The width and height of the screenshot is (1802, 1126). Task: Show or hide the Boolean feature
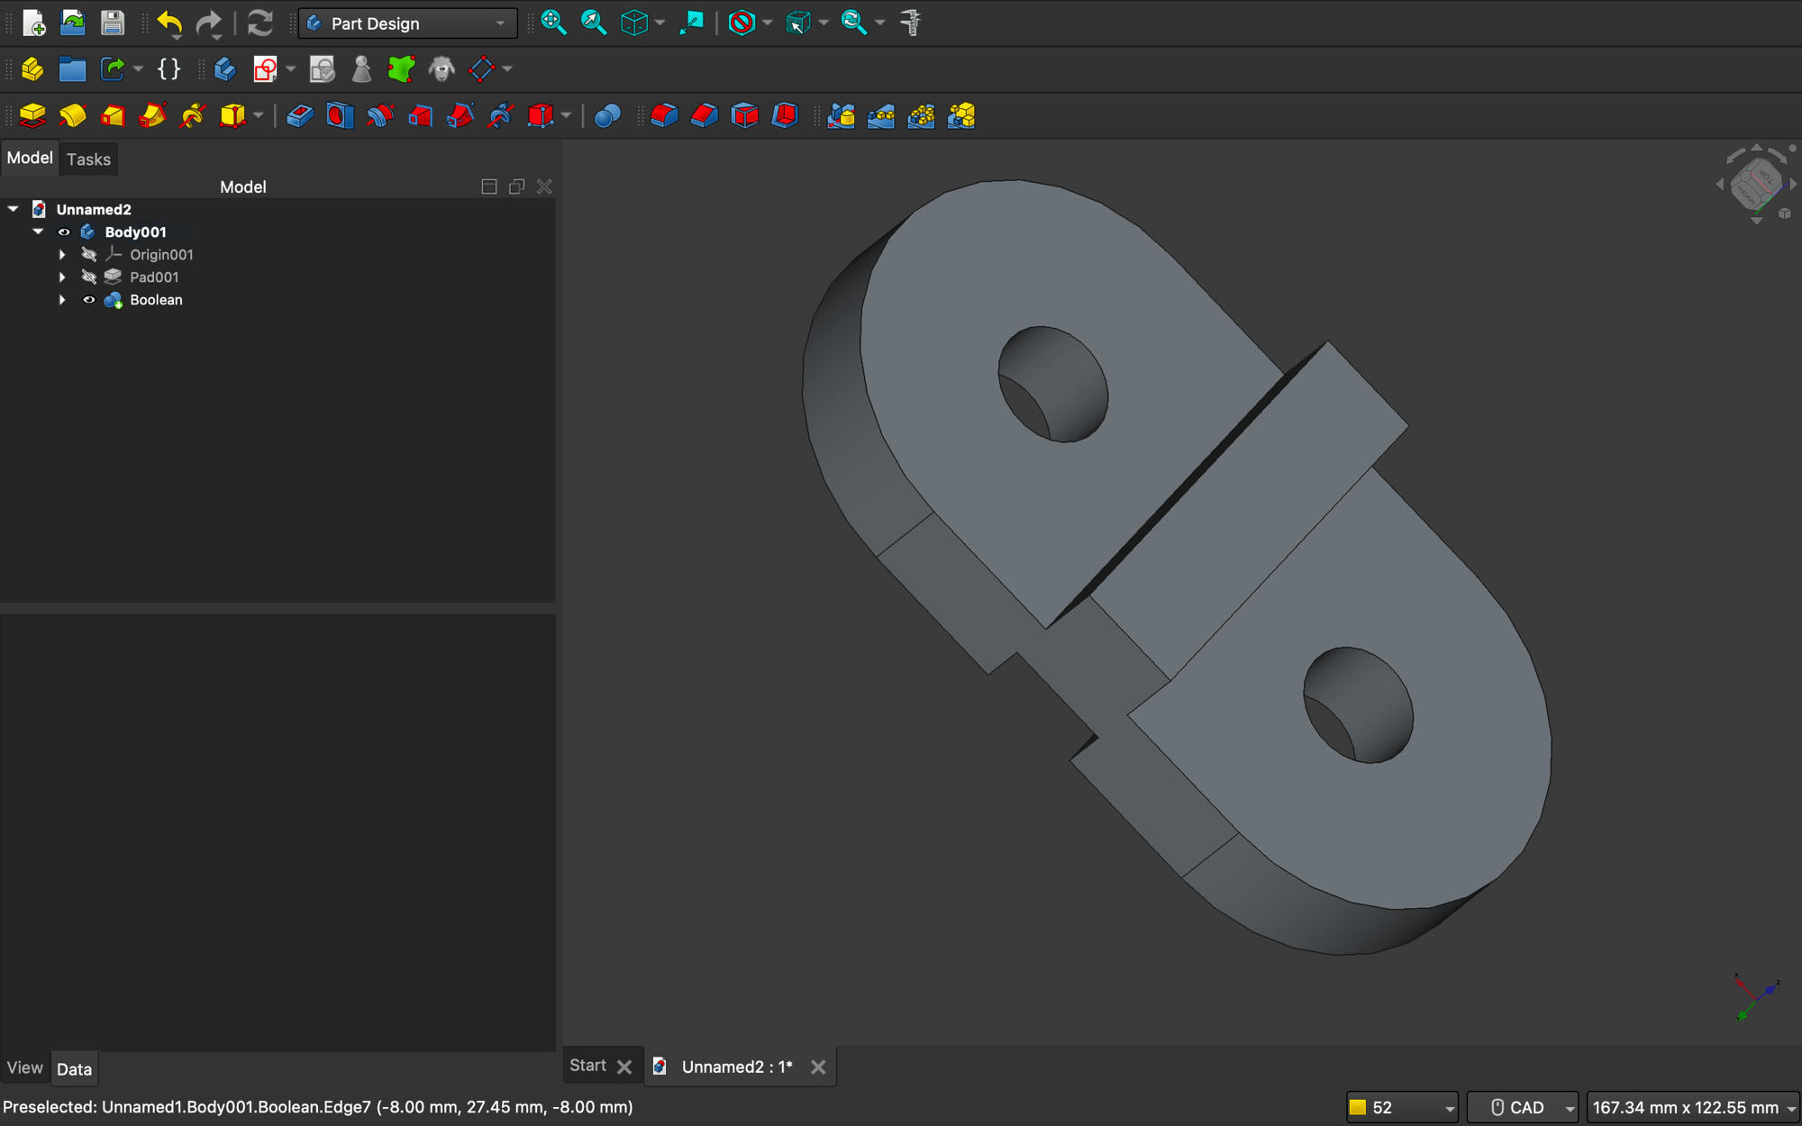click(x=89, y=299)
